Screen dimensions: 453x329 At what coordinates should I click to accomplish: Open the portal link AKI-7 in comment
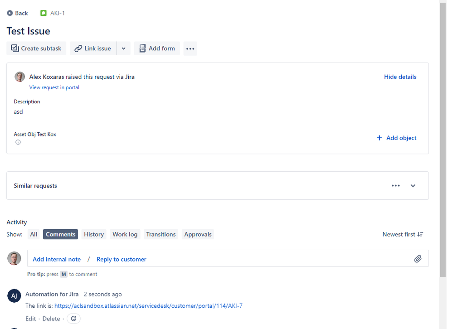click(148, 305)
